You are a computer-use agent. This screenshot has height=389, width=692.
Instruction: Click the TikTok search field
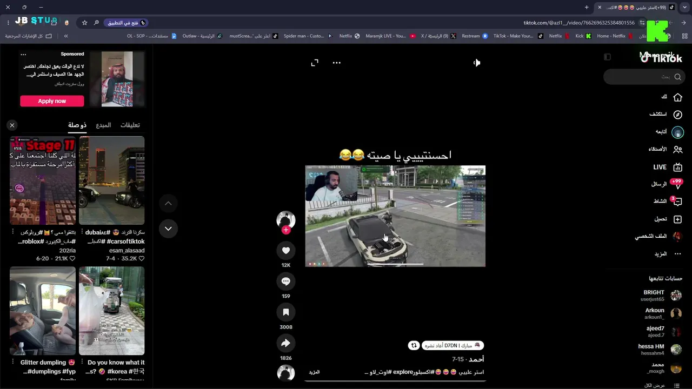coord(644,77)
